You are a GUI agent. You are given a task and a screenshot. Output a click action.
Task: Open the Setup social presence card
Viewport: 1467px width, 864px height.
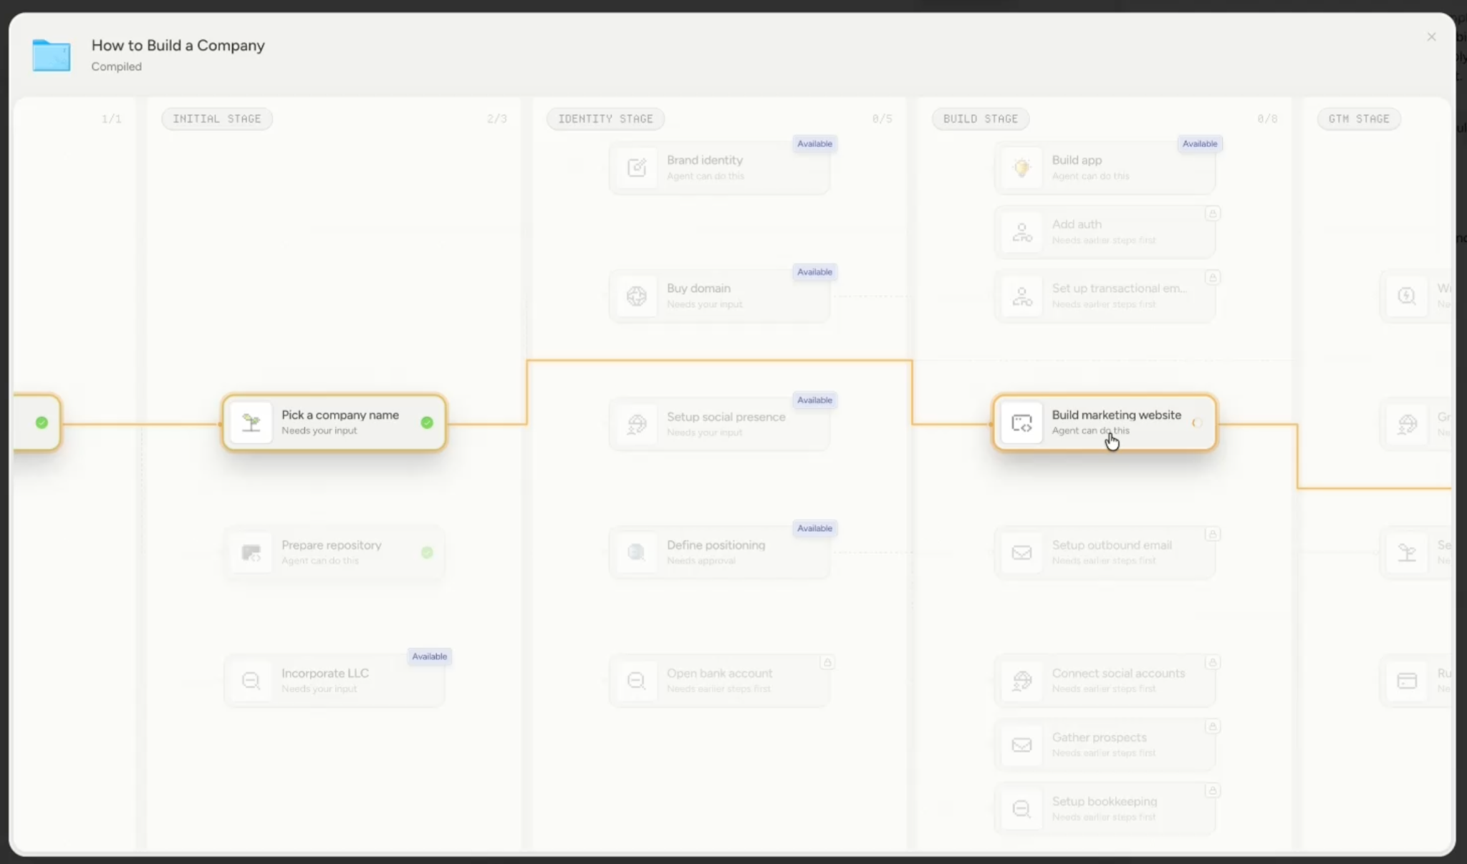tap(719, 424)
